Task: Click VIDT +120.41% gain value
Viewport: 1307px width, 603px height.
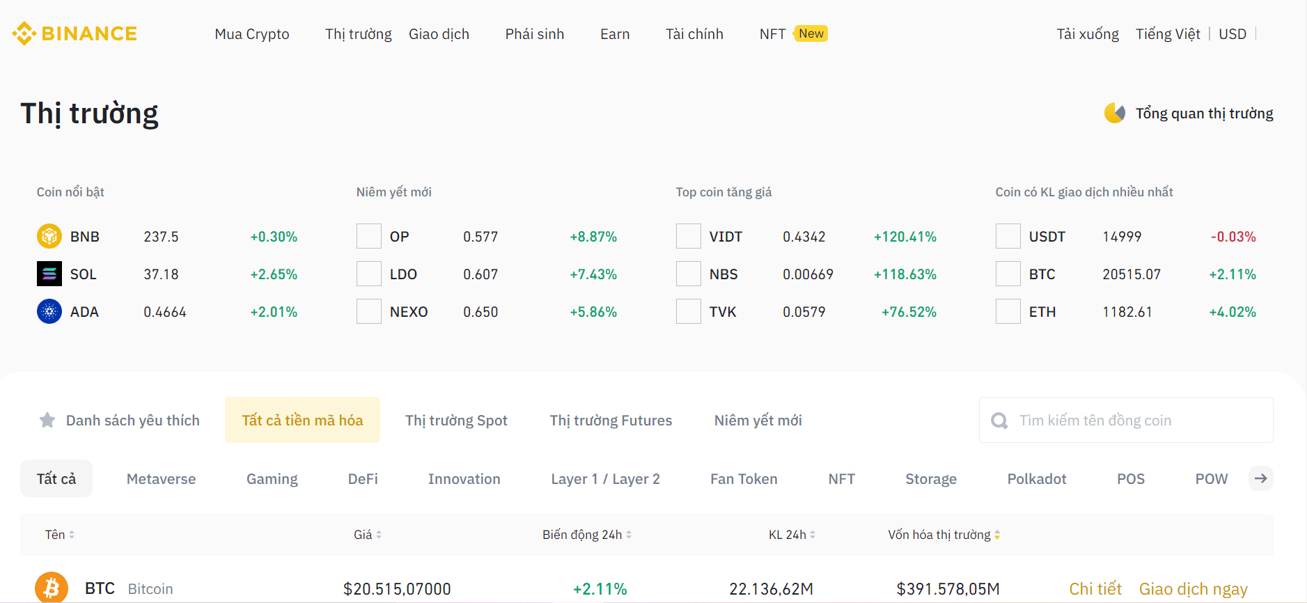Action: click(905, 237)
